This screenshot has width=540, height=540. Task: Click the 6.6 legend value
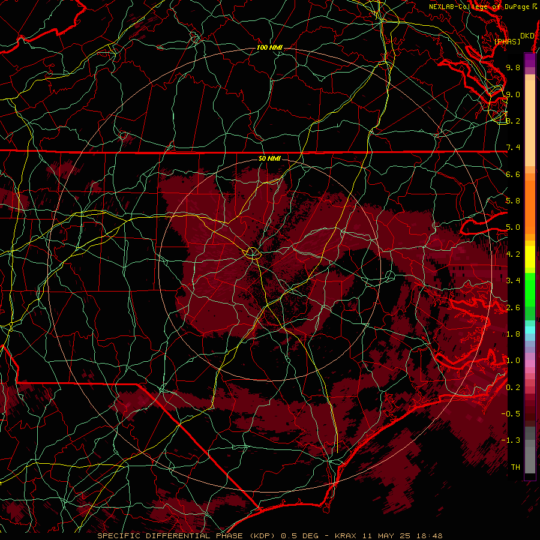(x=513, y=174)
